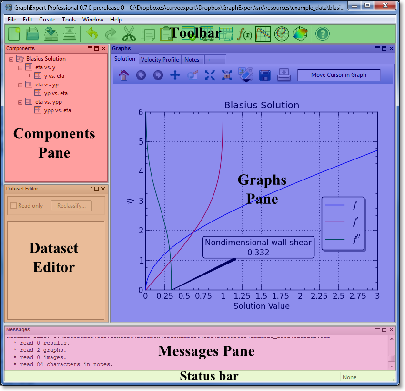The height and width of the screenshot is (391, 405).
Task: Paste with the clipboard icon
Action: point(165,34)
